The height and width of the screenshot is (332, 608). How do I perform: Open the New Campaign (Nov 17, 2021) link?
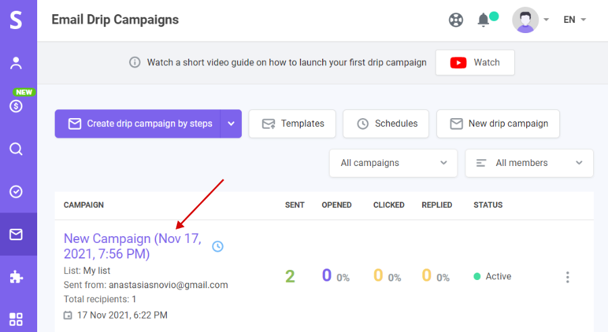coord(132,246)
